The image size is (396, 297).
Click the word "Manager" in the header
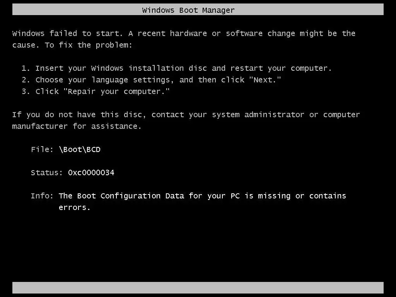(218, 10)
